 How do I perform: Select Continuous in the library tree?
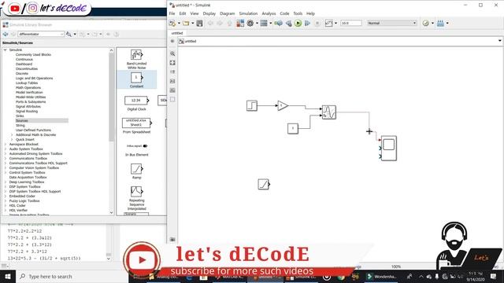[24, 60]
